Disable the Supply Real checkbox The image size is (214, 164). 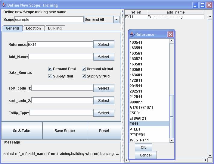click(x=50, y=76)
